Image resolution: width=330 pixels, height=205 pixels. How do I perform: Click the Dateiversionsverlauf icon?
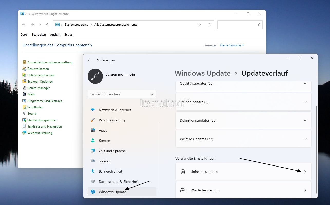(24, 75)
